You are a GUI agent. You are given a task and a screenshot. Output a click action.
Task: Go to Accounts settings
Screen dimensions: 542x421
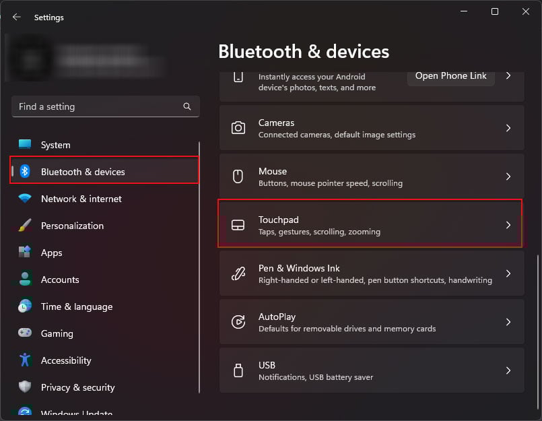60,280
